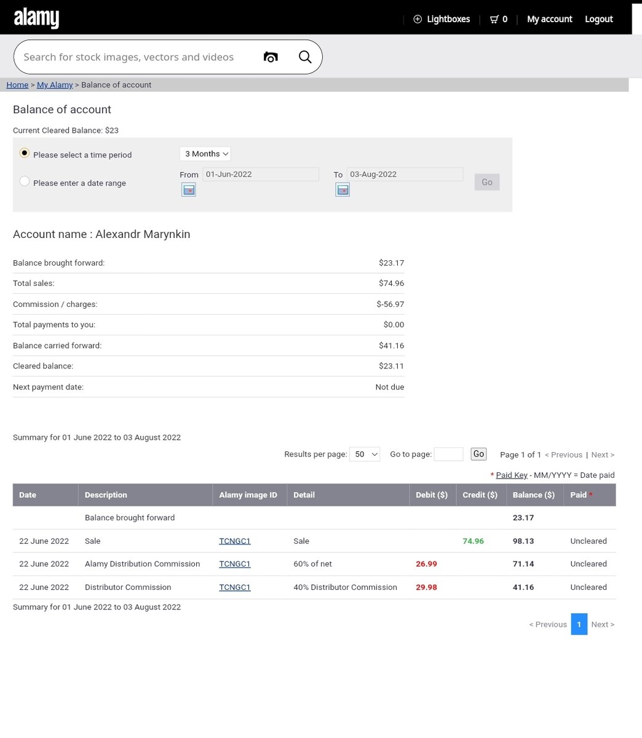Click the Total sales amount $74.96

pos(392,284)
